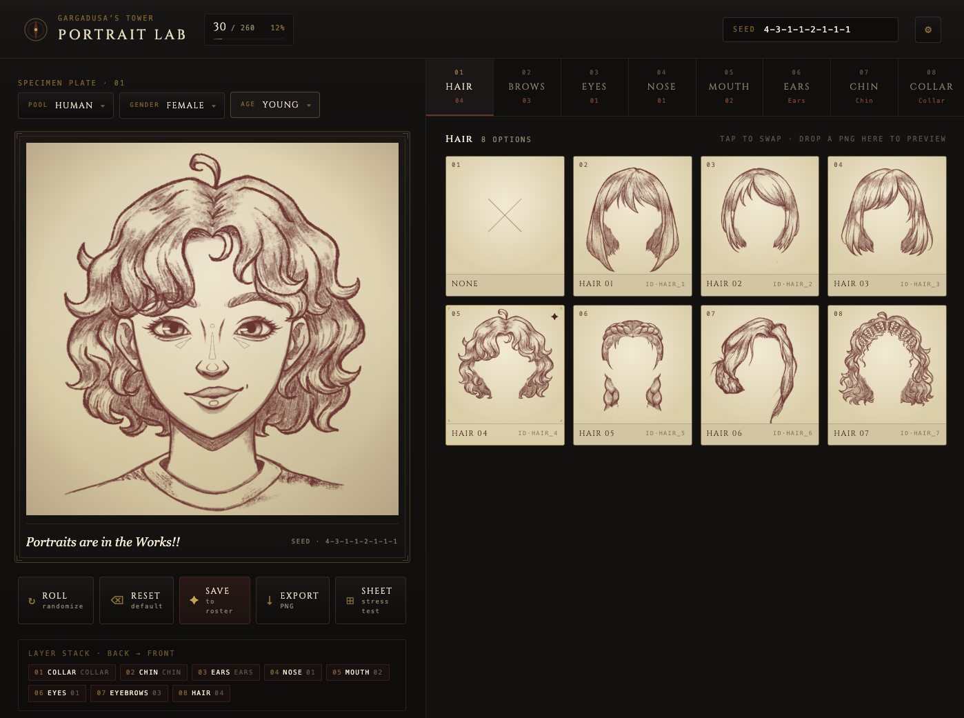Switch to the Brows tab
Image resolution: width=964 pixels, height=718 pixels.
(527, 87)
